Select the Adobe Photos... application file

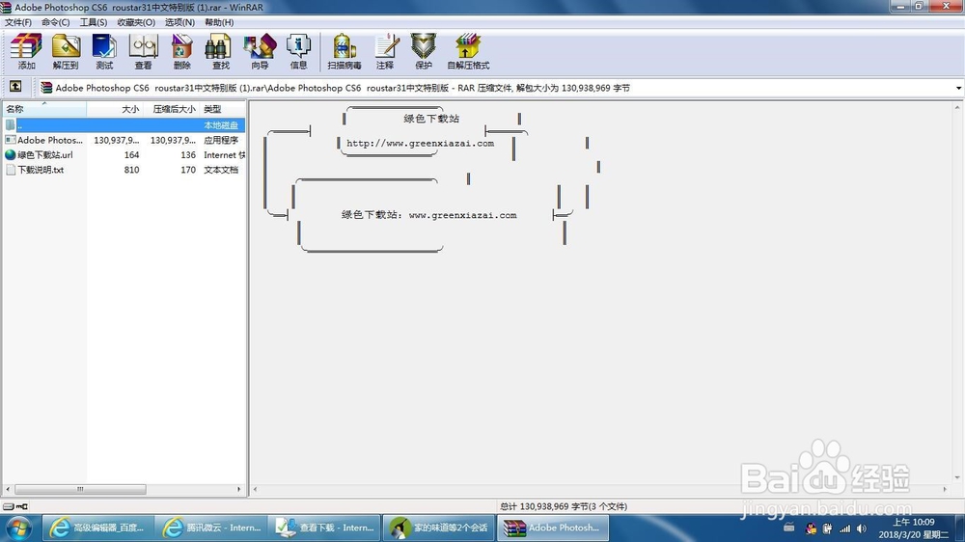(x=49, y=140)
